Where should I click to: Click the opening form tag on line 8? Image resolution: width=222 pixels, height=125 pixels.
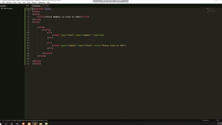click(41, 27)
